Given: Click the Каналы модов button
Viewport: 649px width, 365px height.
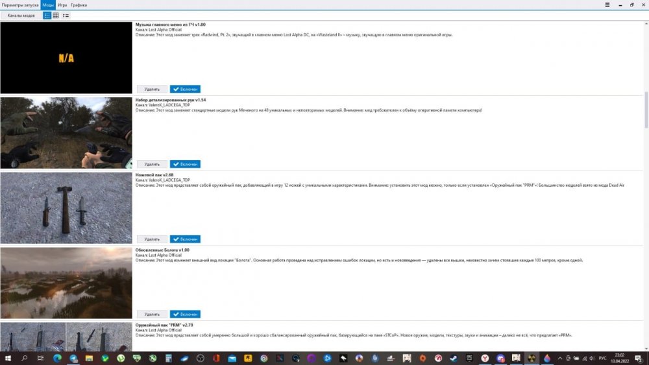Looking at the screenshot, I should [x=21, y=16].
